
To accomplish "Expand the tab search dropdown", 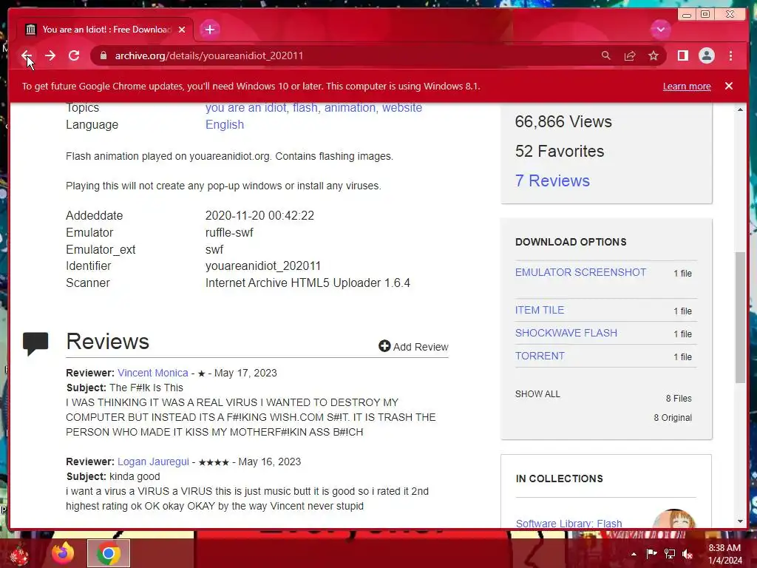I will tap(660, 30).
